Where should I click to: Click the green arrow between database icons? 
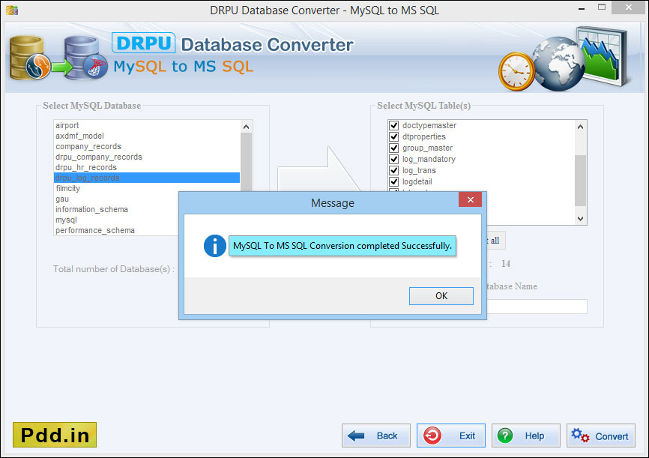click(x=62, y=67)
